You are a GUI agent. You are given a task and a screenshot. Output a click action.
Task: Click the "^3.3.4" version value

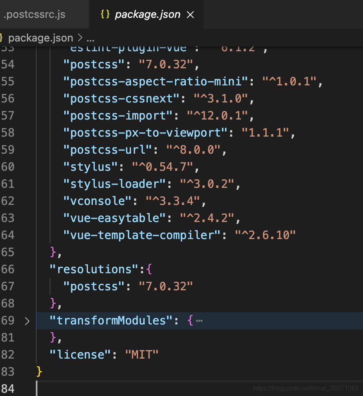(x=173, y=201)
